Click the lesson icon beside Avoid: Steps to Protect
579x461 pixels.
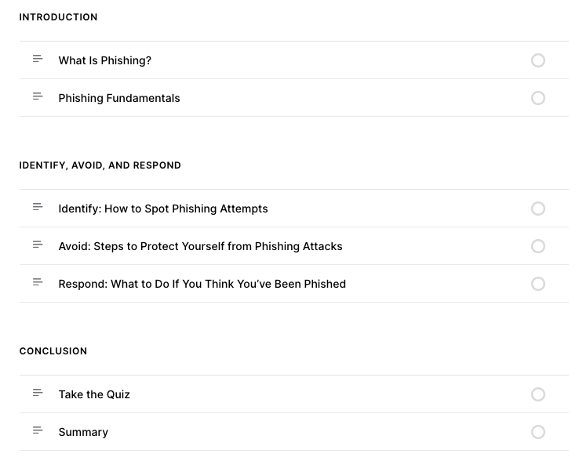[38, 245]
